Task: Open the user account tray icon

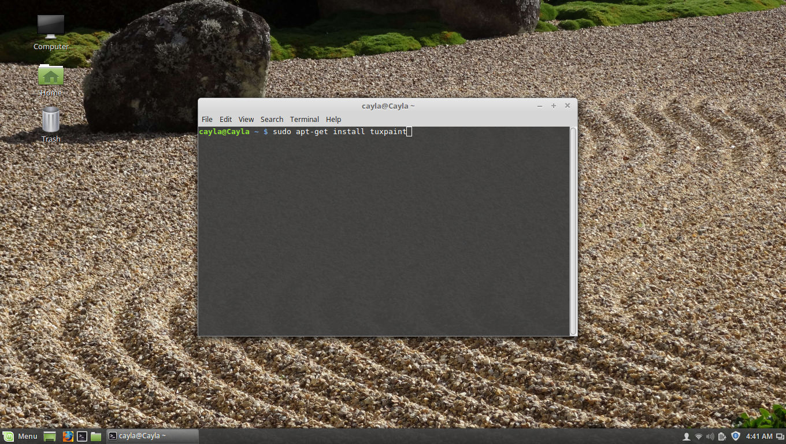Action: pos(687,436)
